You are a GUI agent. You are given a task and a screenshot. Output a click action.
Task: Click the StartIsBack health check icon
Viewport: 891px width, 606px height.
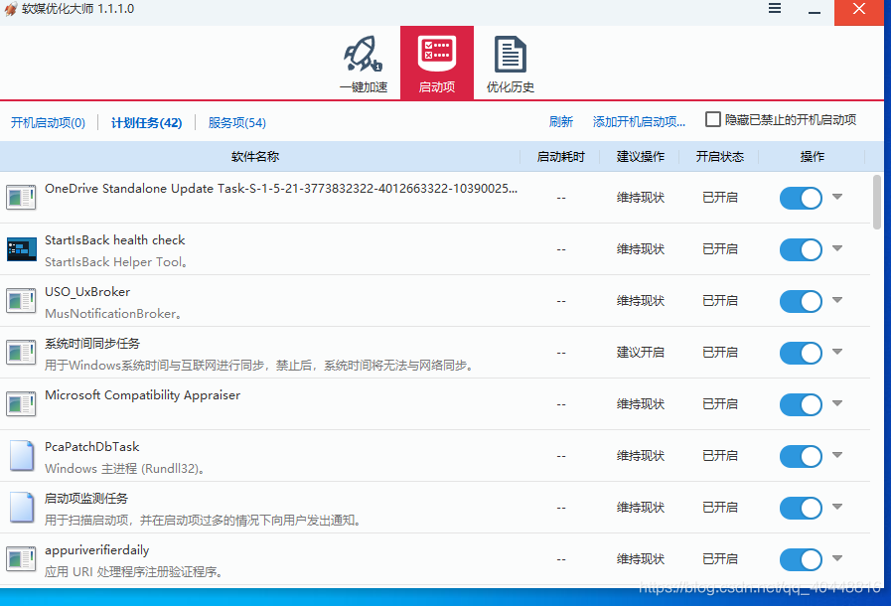(x=21, y=249)
